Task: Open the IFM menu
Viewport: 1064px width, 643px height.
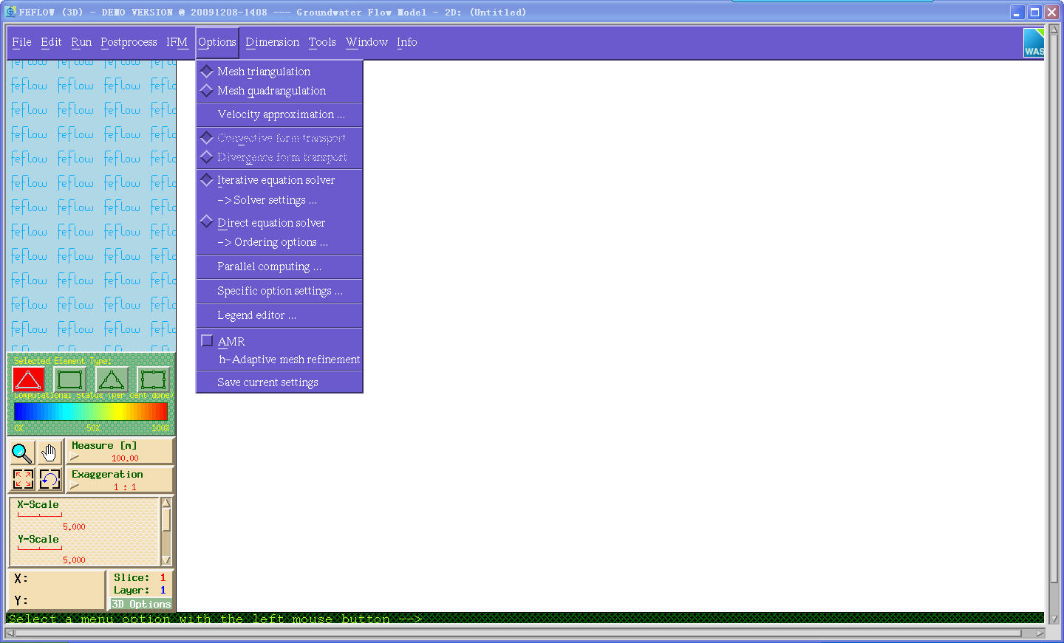Action: tap(177, 42)
